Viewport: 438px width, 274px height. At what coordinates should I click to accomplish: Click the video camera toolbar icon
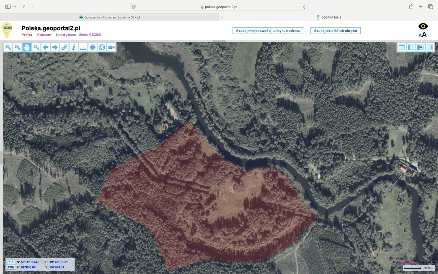(111, 47)
